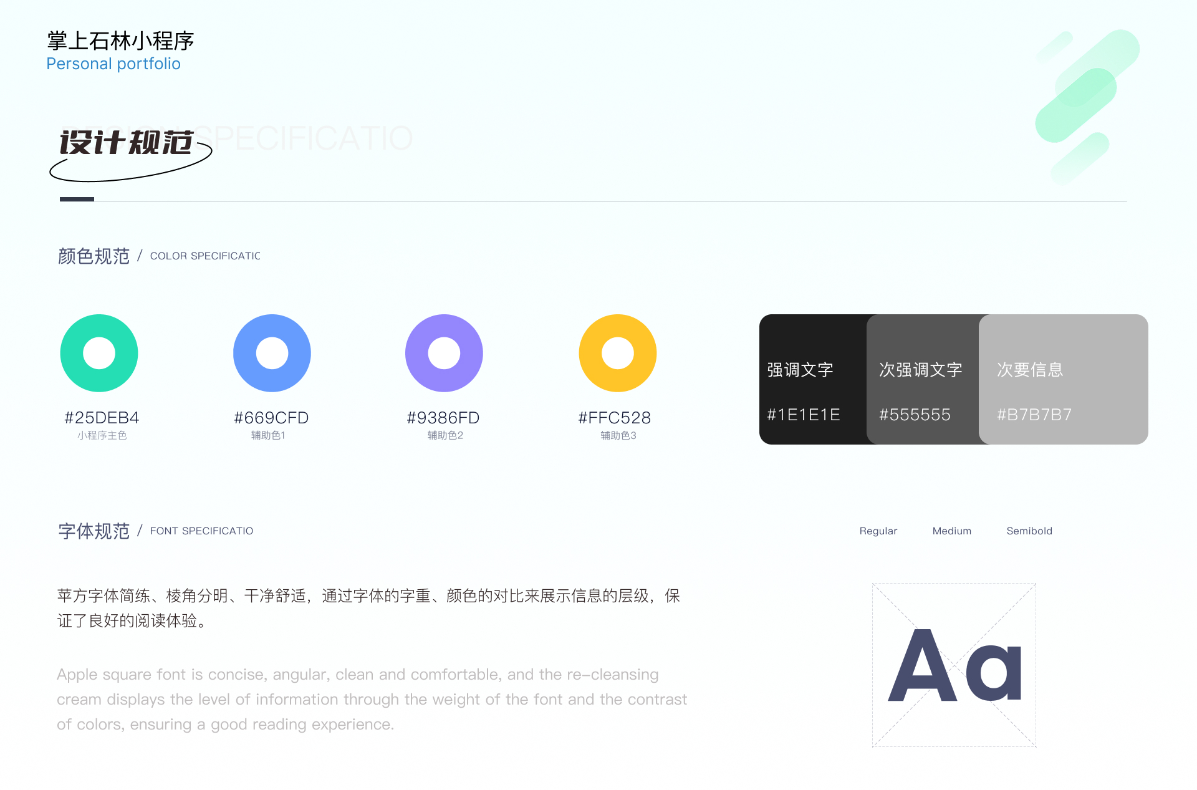Click the #FFC528 hex code text

pos(614,418)
